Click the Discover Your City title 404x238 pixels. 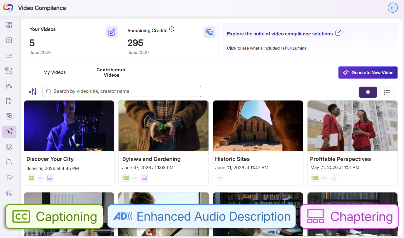point(50,159)
